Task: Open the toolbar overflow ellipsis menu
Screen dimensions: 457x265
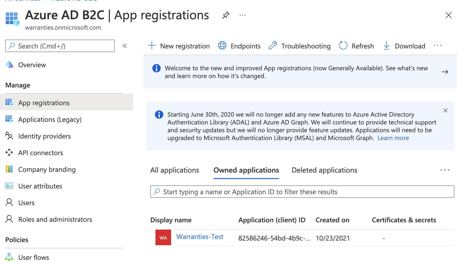Action: click(x=438, y=46)
